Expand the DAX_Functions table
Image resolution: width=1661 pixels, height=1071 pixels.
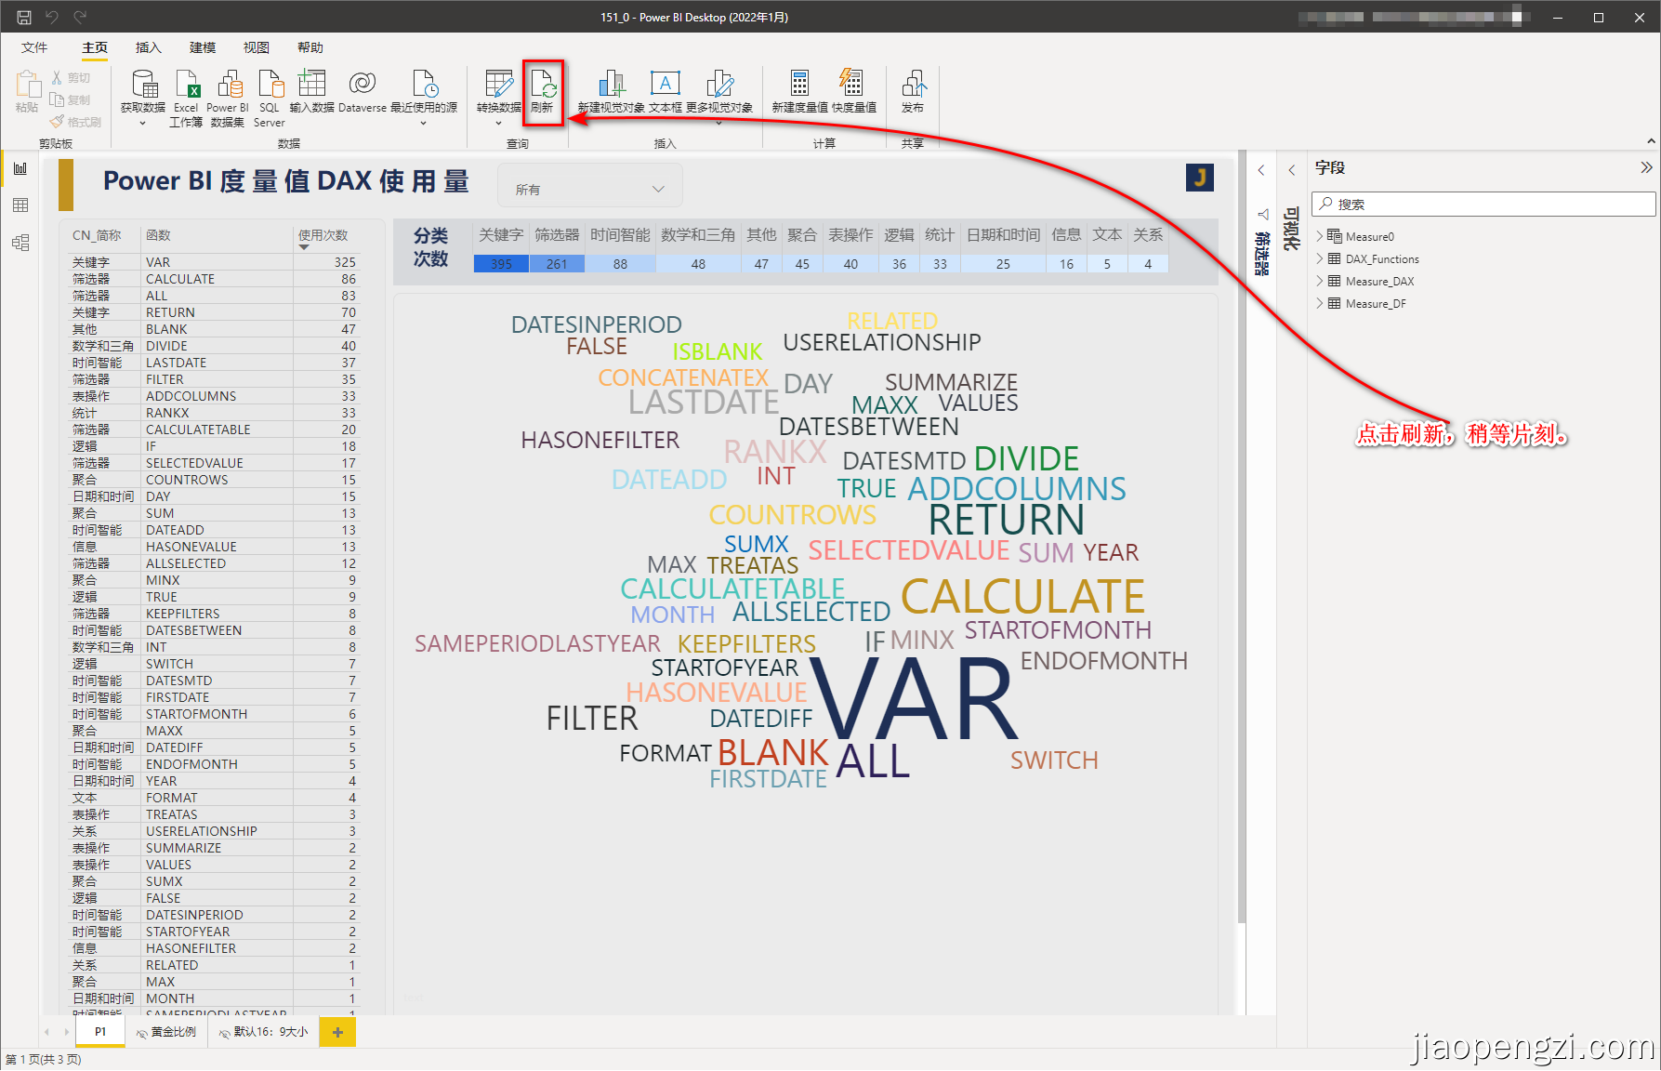(x=1320, y=258)
